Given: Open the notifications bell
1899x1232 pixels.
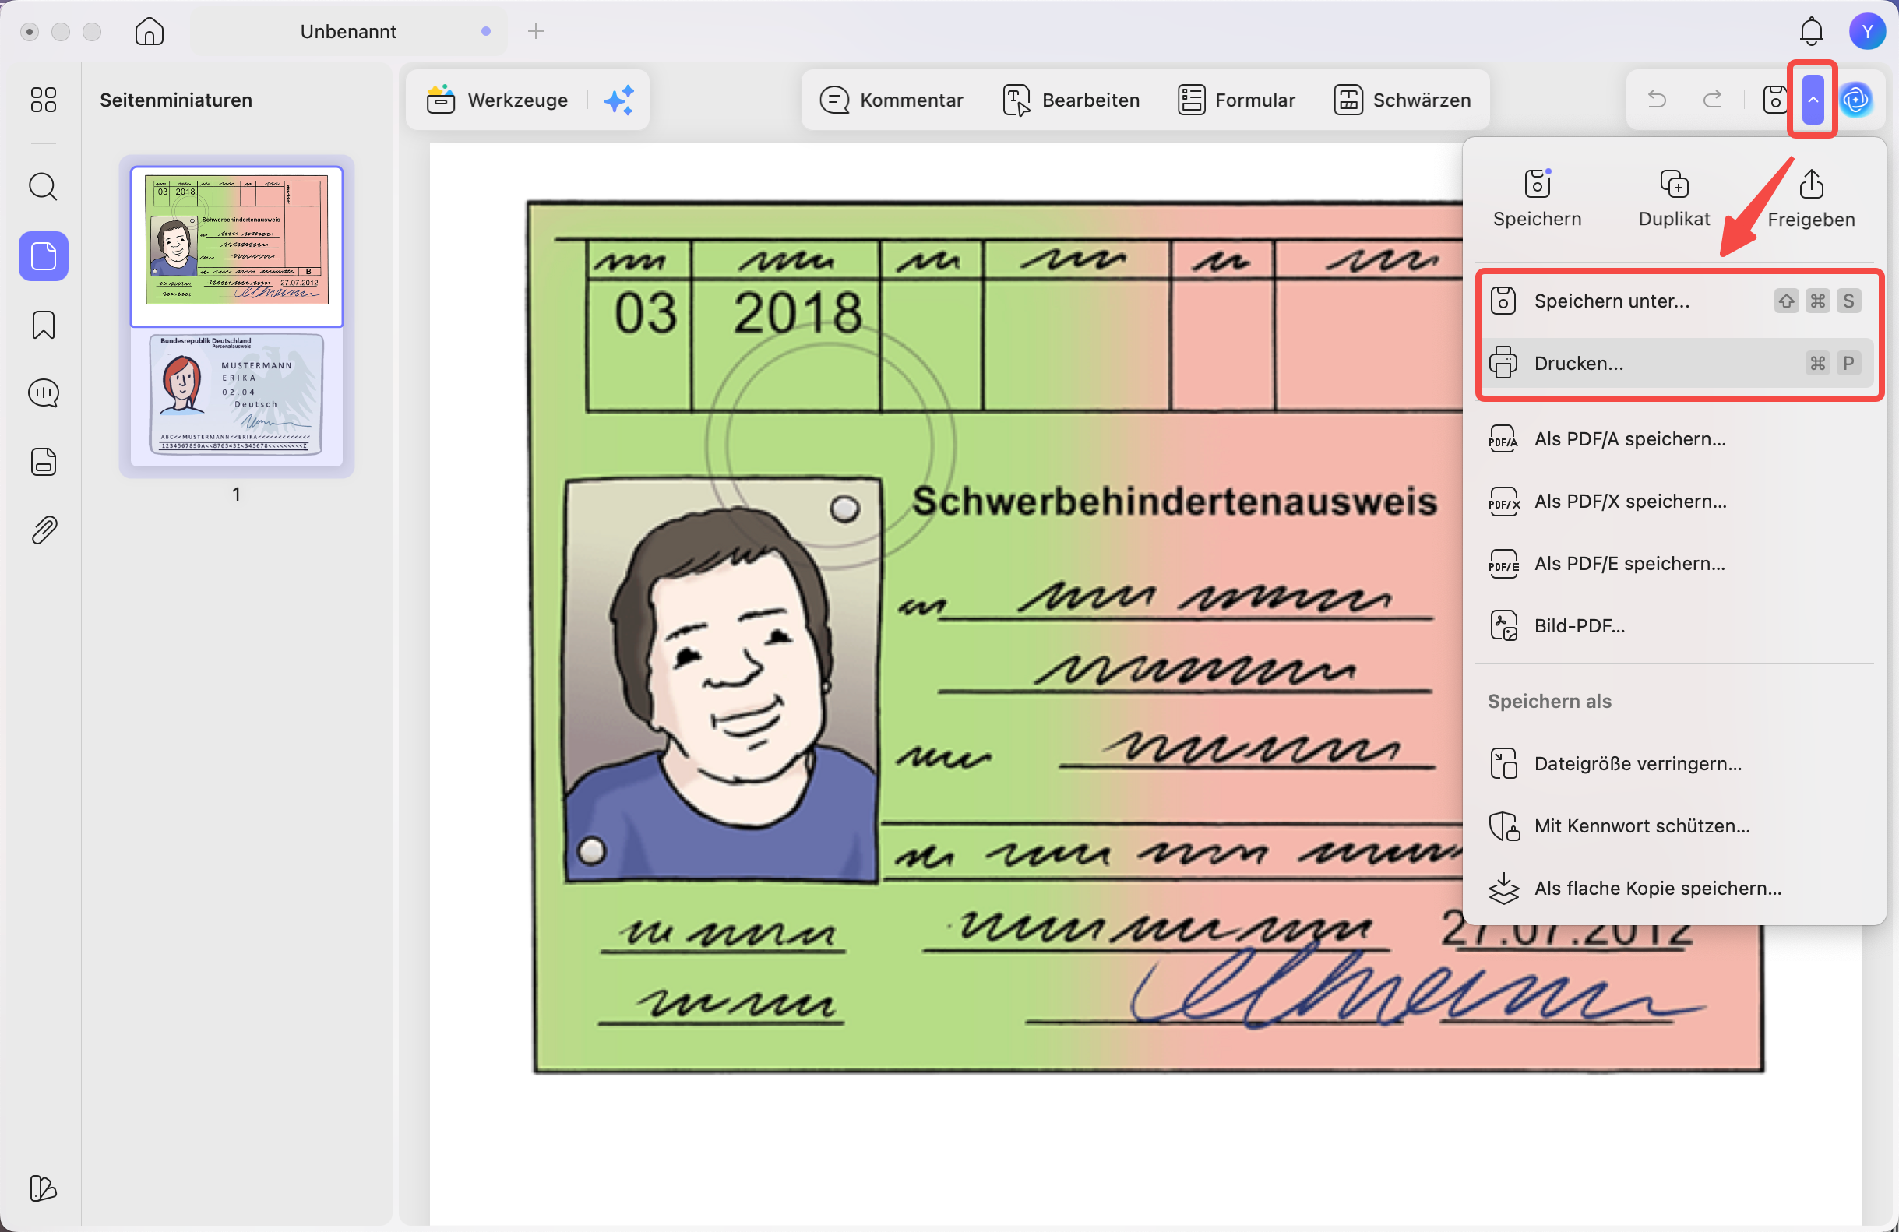Looking at the screenshot, I should pos(1811,31).
